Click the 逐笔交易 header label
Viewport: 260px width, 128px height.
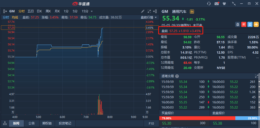click(x=168, y=76)
